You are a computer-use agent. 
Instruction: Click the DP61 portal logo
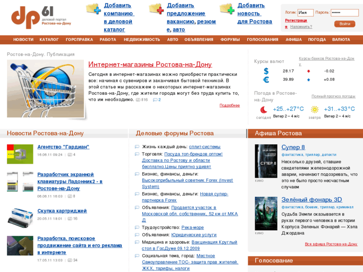[x=41, y=16]
